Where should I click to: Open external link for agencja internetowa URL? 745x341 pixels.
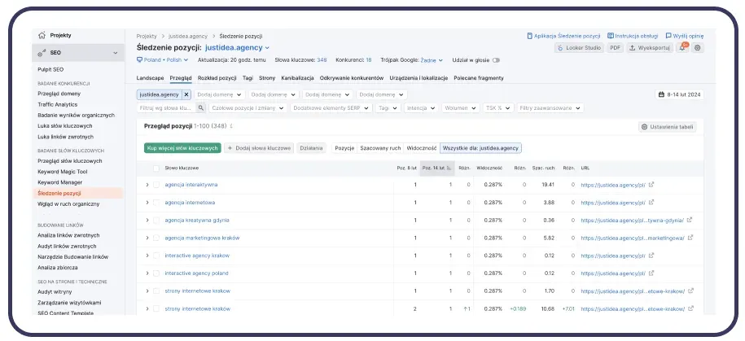pyautogui.click(x=651, y=203)
